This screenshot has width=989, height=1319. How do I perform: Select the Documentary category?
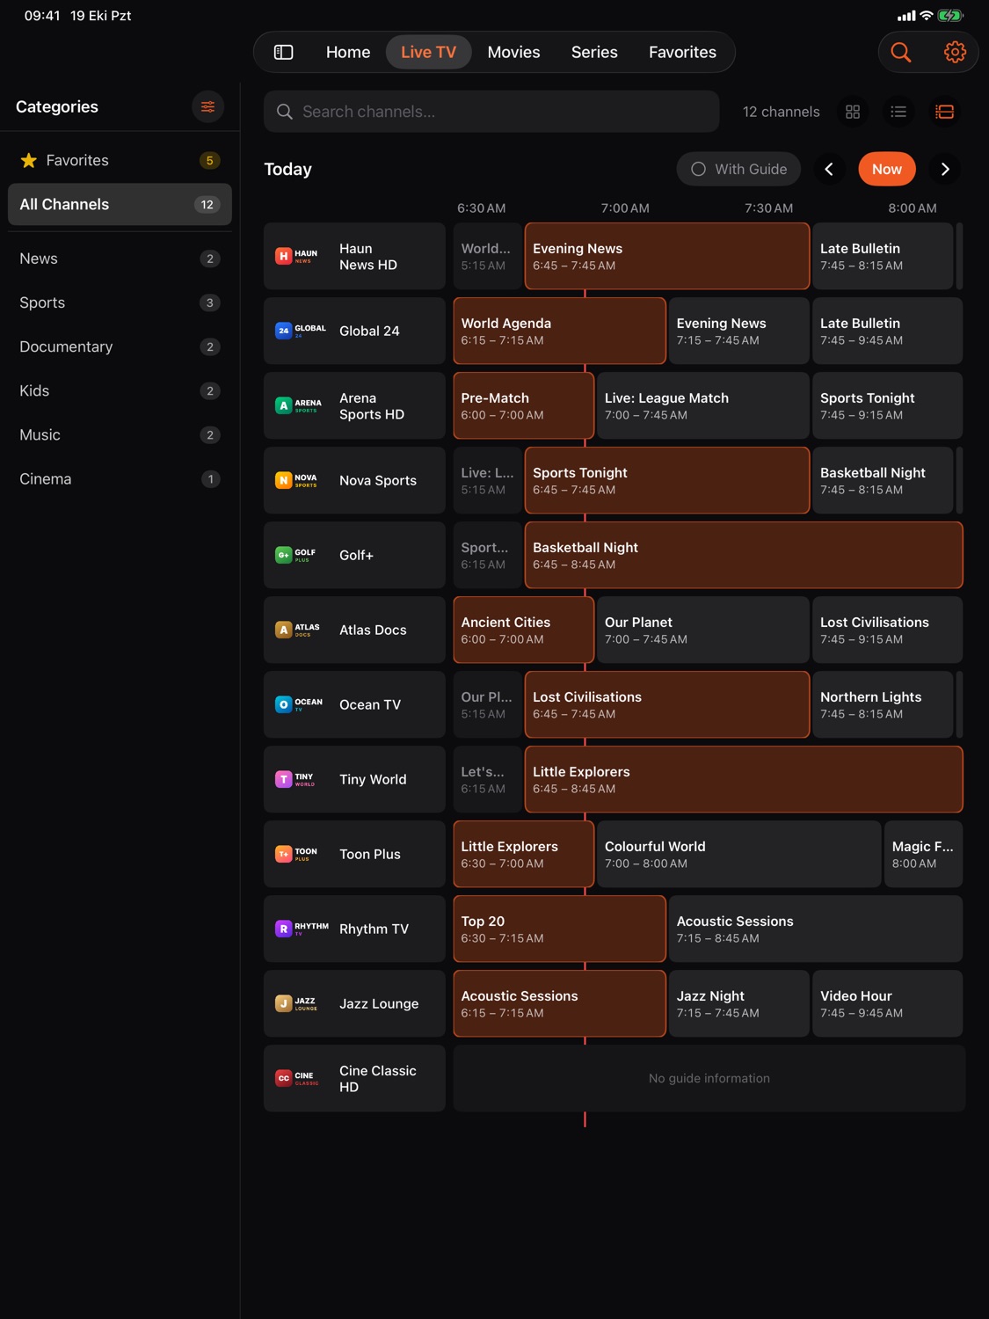(x=120, y=346)
